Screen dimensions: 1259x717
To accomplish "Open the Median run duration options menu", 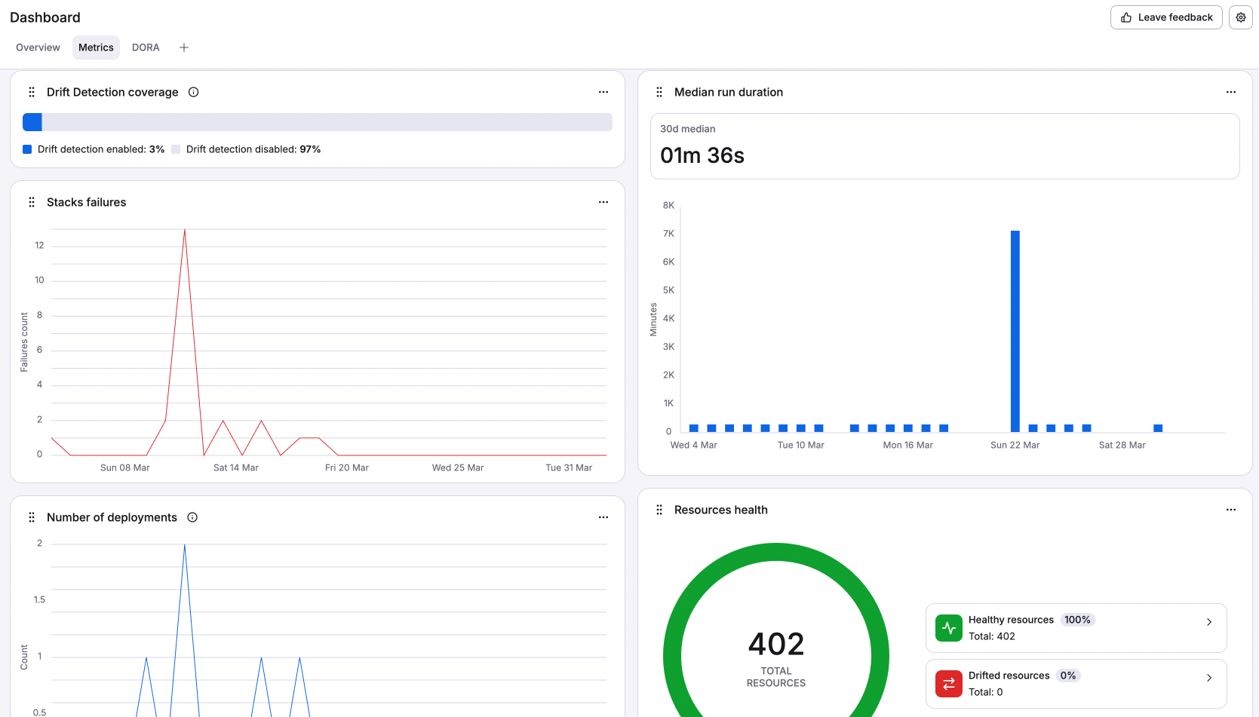I will [1230, 91].
